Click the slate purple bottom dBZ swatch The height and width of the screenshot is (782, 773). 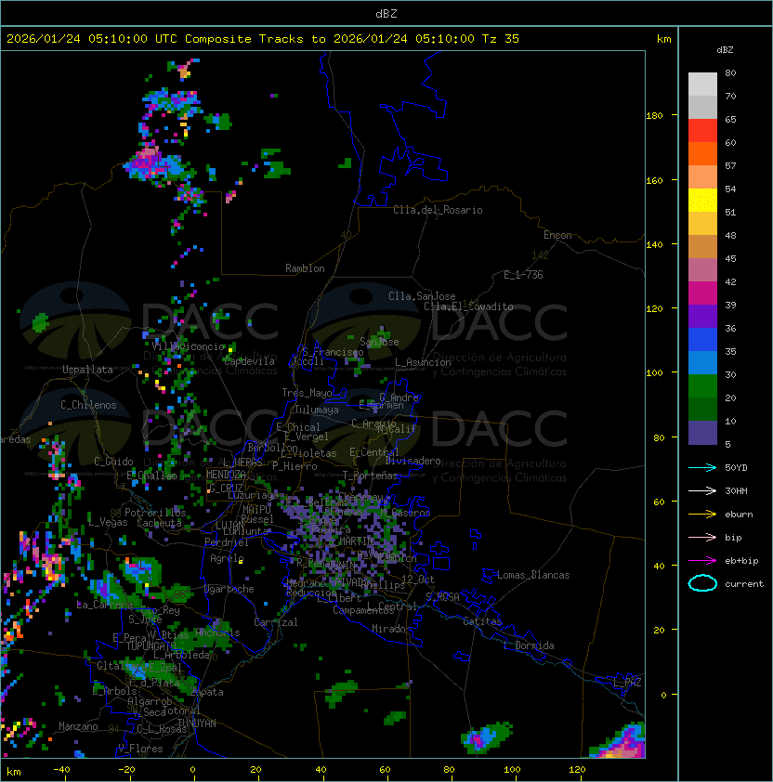pyautogui.click(x=702, y=433)
